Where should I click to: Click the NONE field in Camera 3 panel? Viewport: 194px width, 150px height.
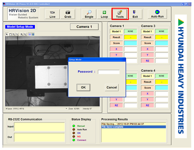coord(161,31)
